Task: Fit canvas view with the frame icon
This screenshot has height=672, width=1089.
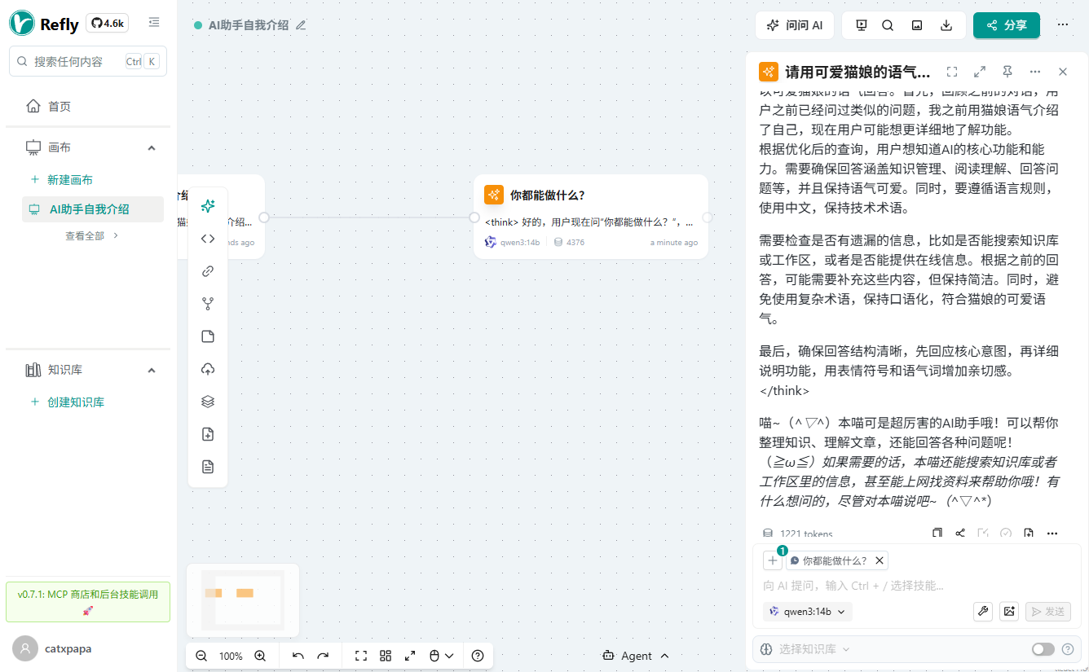Action: (361, 656)
